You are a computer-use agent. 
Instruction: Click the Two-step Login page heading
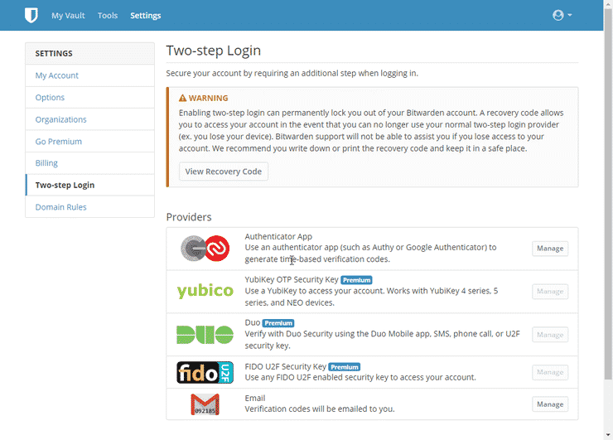pyautogui.click(x=214, y=51)
